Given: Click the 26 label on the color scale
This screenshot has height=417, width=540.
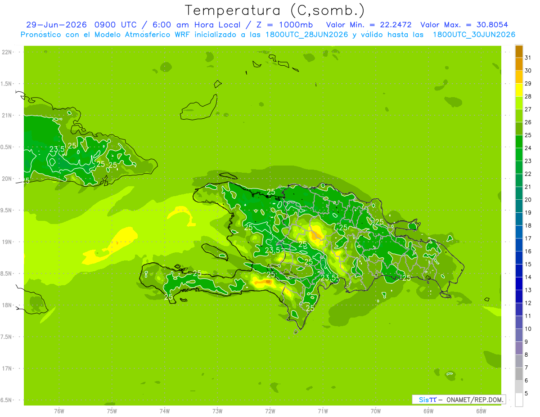Looking at the screenshot, I should tap(528, 122).
